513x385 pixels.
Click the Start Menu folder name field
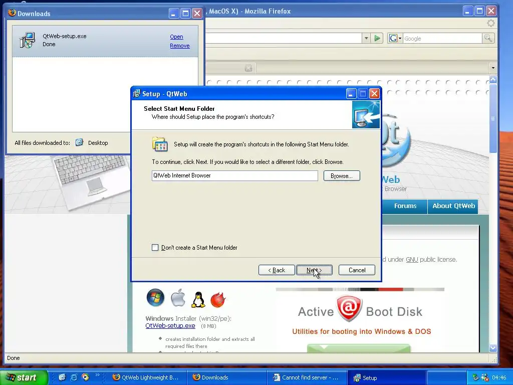pos(234,175)
